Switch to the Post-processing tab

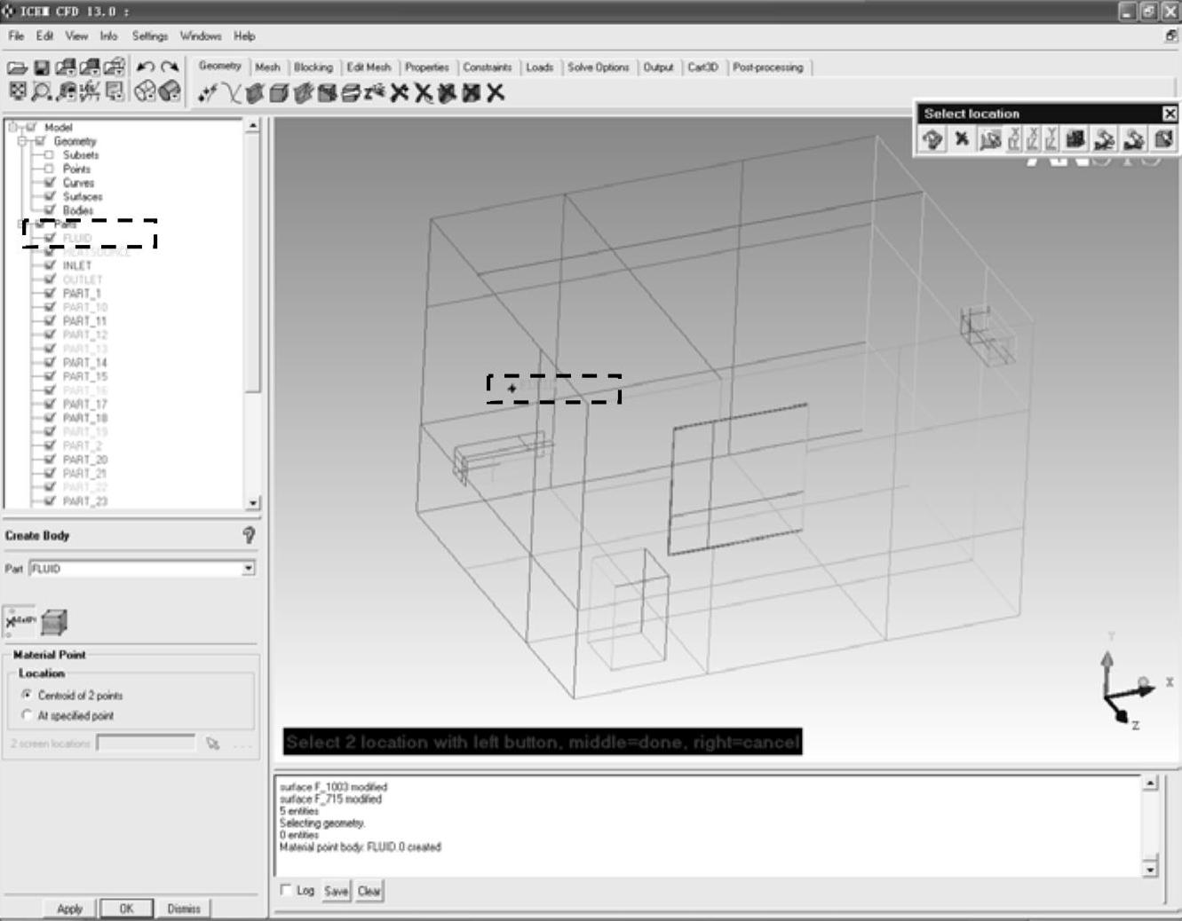tap(768, 67)
